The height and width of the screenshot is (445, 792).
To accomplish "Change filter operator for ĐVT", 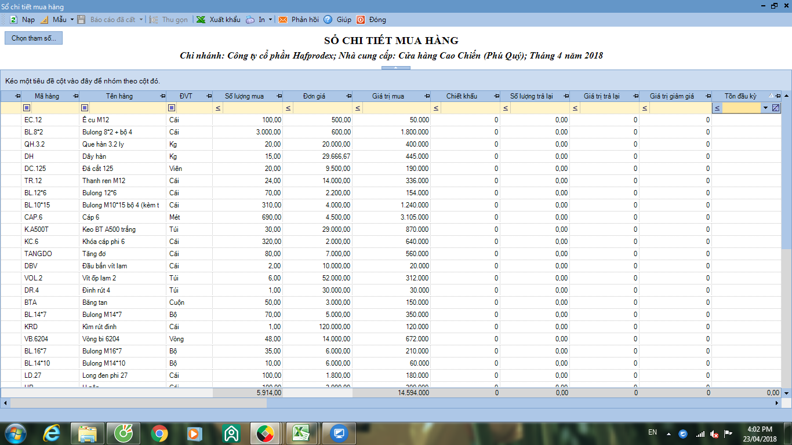I will 172,108.
